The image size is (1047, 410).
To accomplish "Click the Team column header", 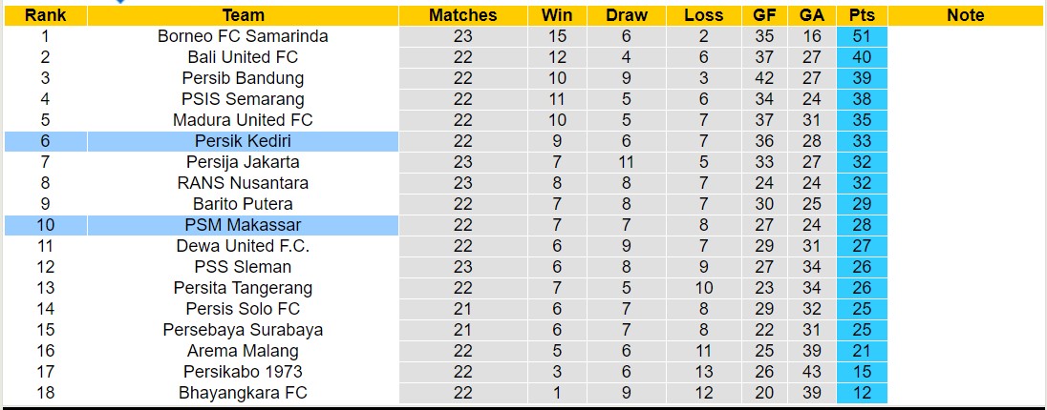I will pyautogui.click(x=243, y=15).
